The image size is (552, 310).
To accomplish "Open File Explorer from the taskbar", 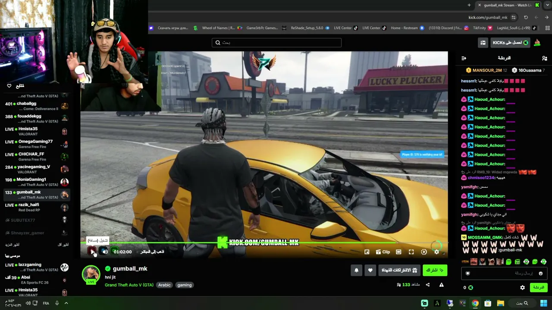I will [500, 303].
